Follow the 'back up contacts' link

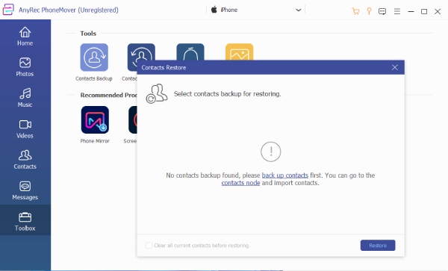pos(285,175)
